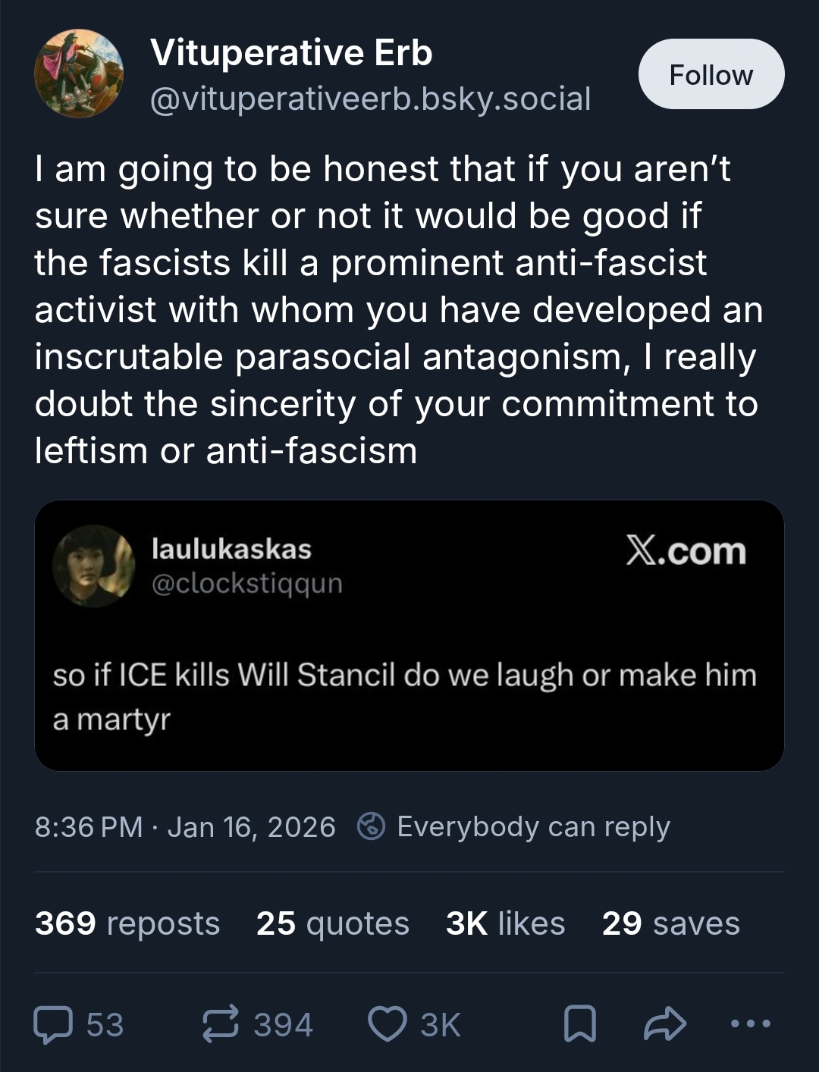Click the laulukaskas avatar in quoted post
819x1072 pixels.
(93, 566)
